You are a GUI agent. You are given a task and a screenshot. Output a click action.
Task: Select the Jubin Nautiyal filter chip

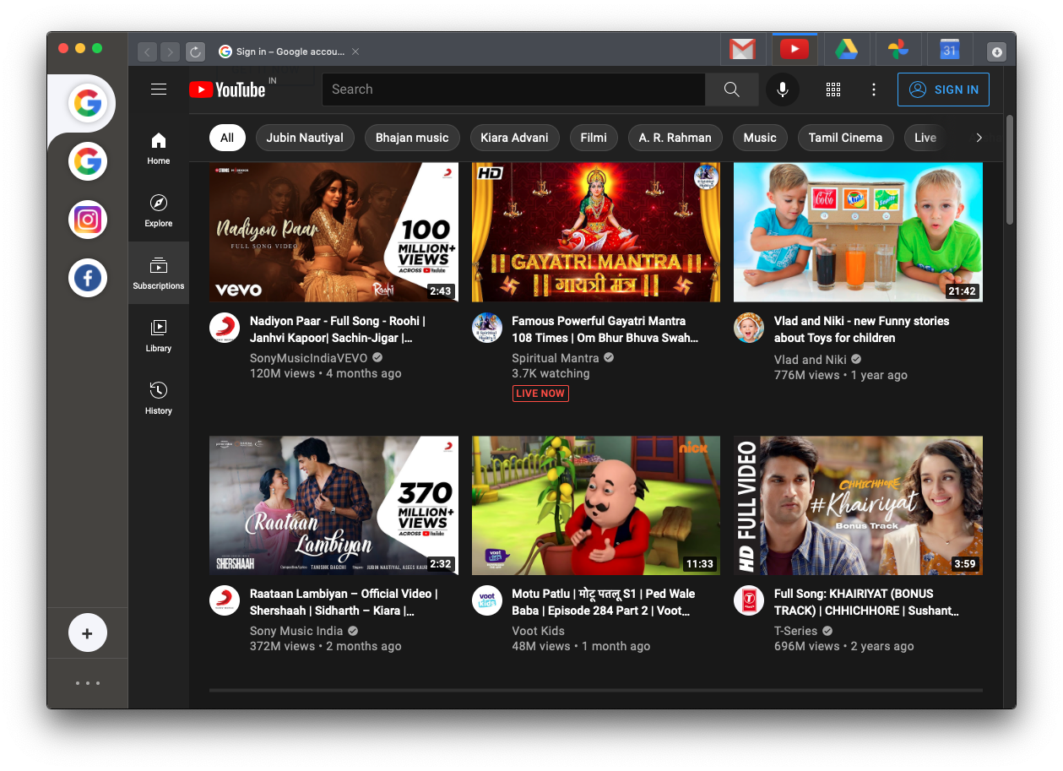pyautogui.click(x=305, y=138)
